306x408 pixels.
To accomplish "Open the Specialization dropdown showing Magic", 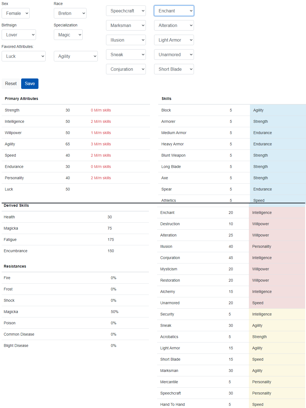I will 68,35.
